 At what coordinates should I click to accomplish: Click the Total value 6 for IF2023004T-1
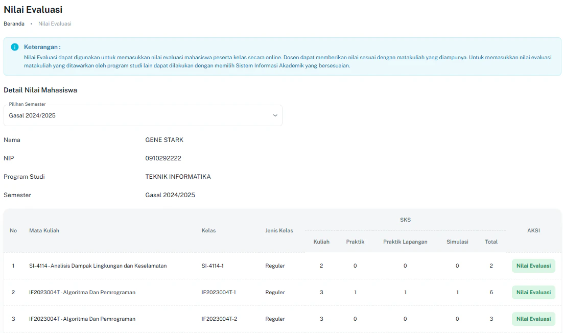[491, 293]
